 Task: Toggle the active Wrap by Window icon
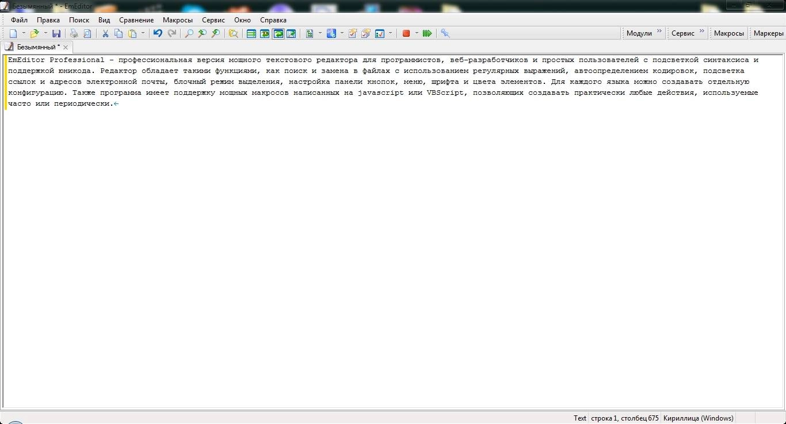tap(278, 33)
